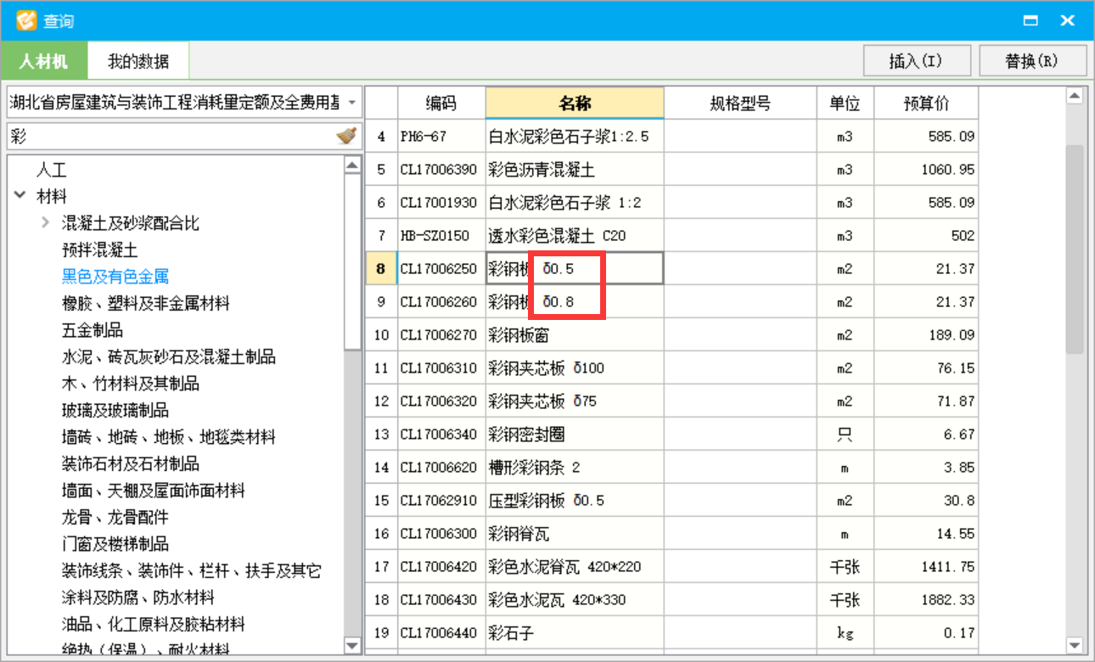The image size is (1095, 662).
Task: Expand the 混凝土及砂浆配合比 node
Action: pos(45,223)
